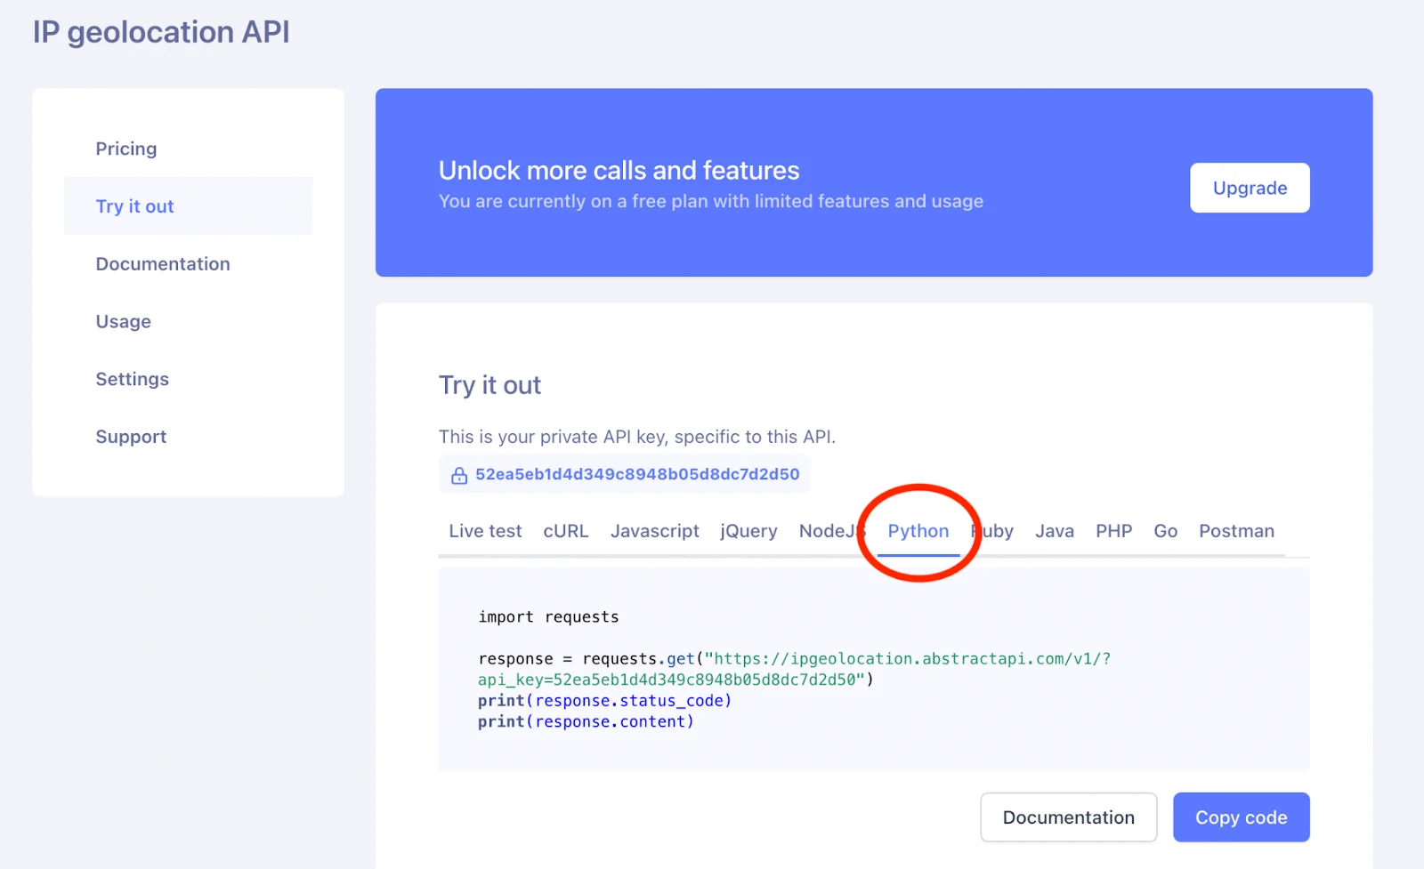
Task: Open the Usage page
Action: pyautogui.click(x=123, y=321)
